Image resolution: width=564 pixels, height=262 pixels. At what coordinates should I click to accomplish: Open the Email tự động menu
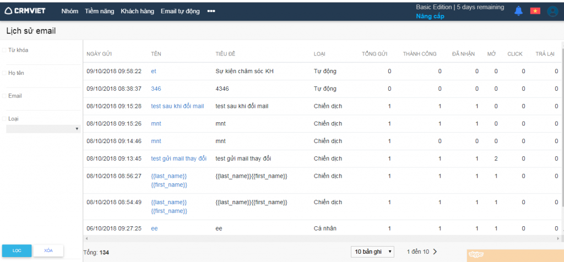pyautogui.click(x=180, y=11)
